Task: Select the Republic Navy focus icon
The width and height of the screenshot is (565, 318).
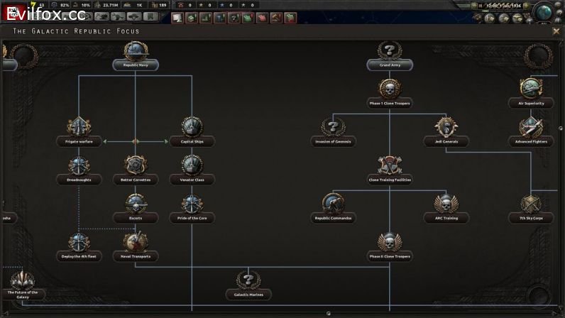Action: (135, 52)
